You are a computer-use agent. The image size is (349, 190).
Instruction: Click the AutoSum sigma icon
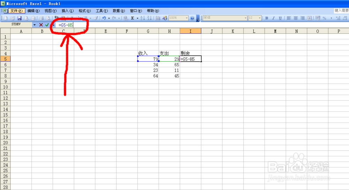click(x=133, y=18)
